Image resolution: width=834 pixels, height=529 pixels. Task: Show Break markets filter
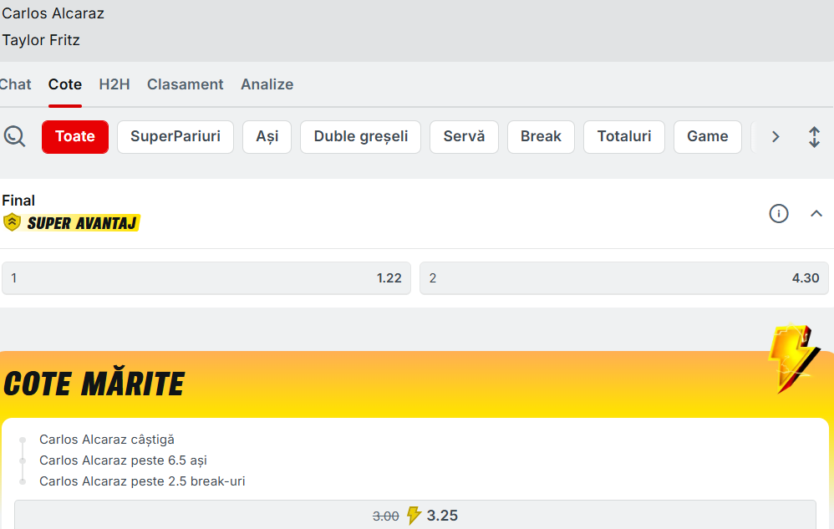point(541,137)
